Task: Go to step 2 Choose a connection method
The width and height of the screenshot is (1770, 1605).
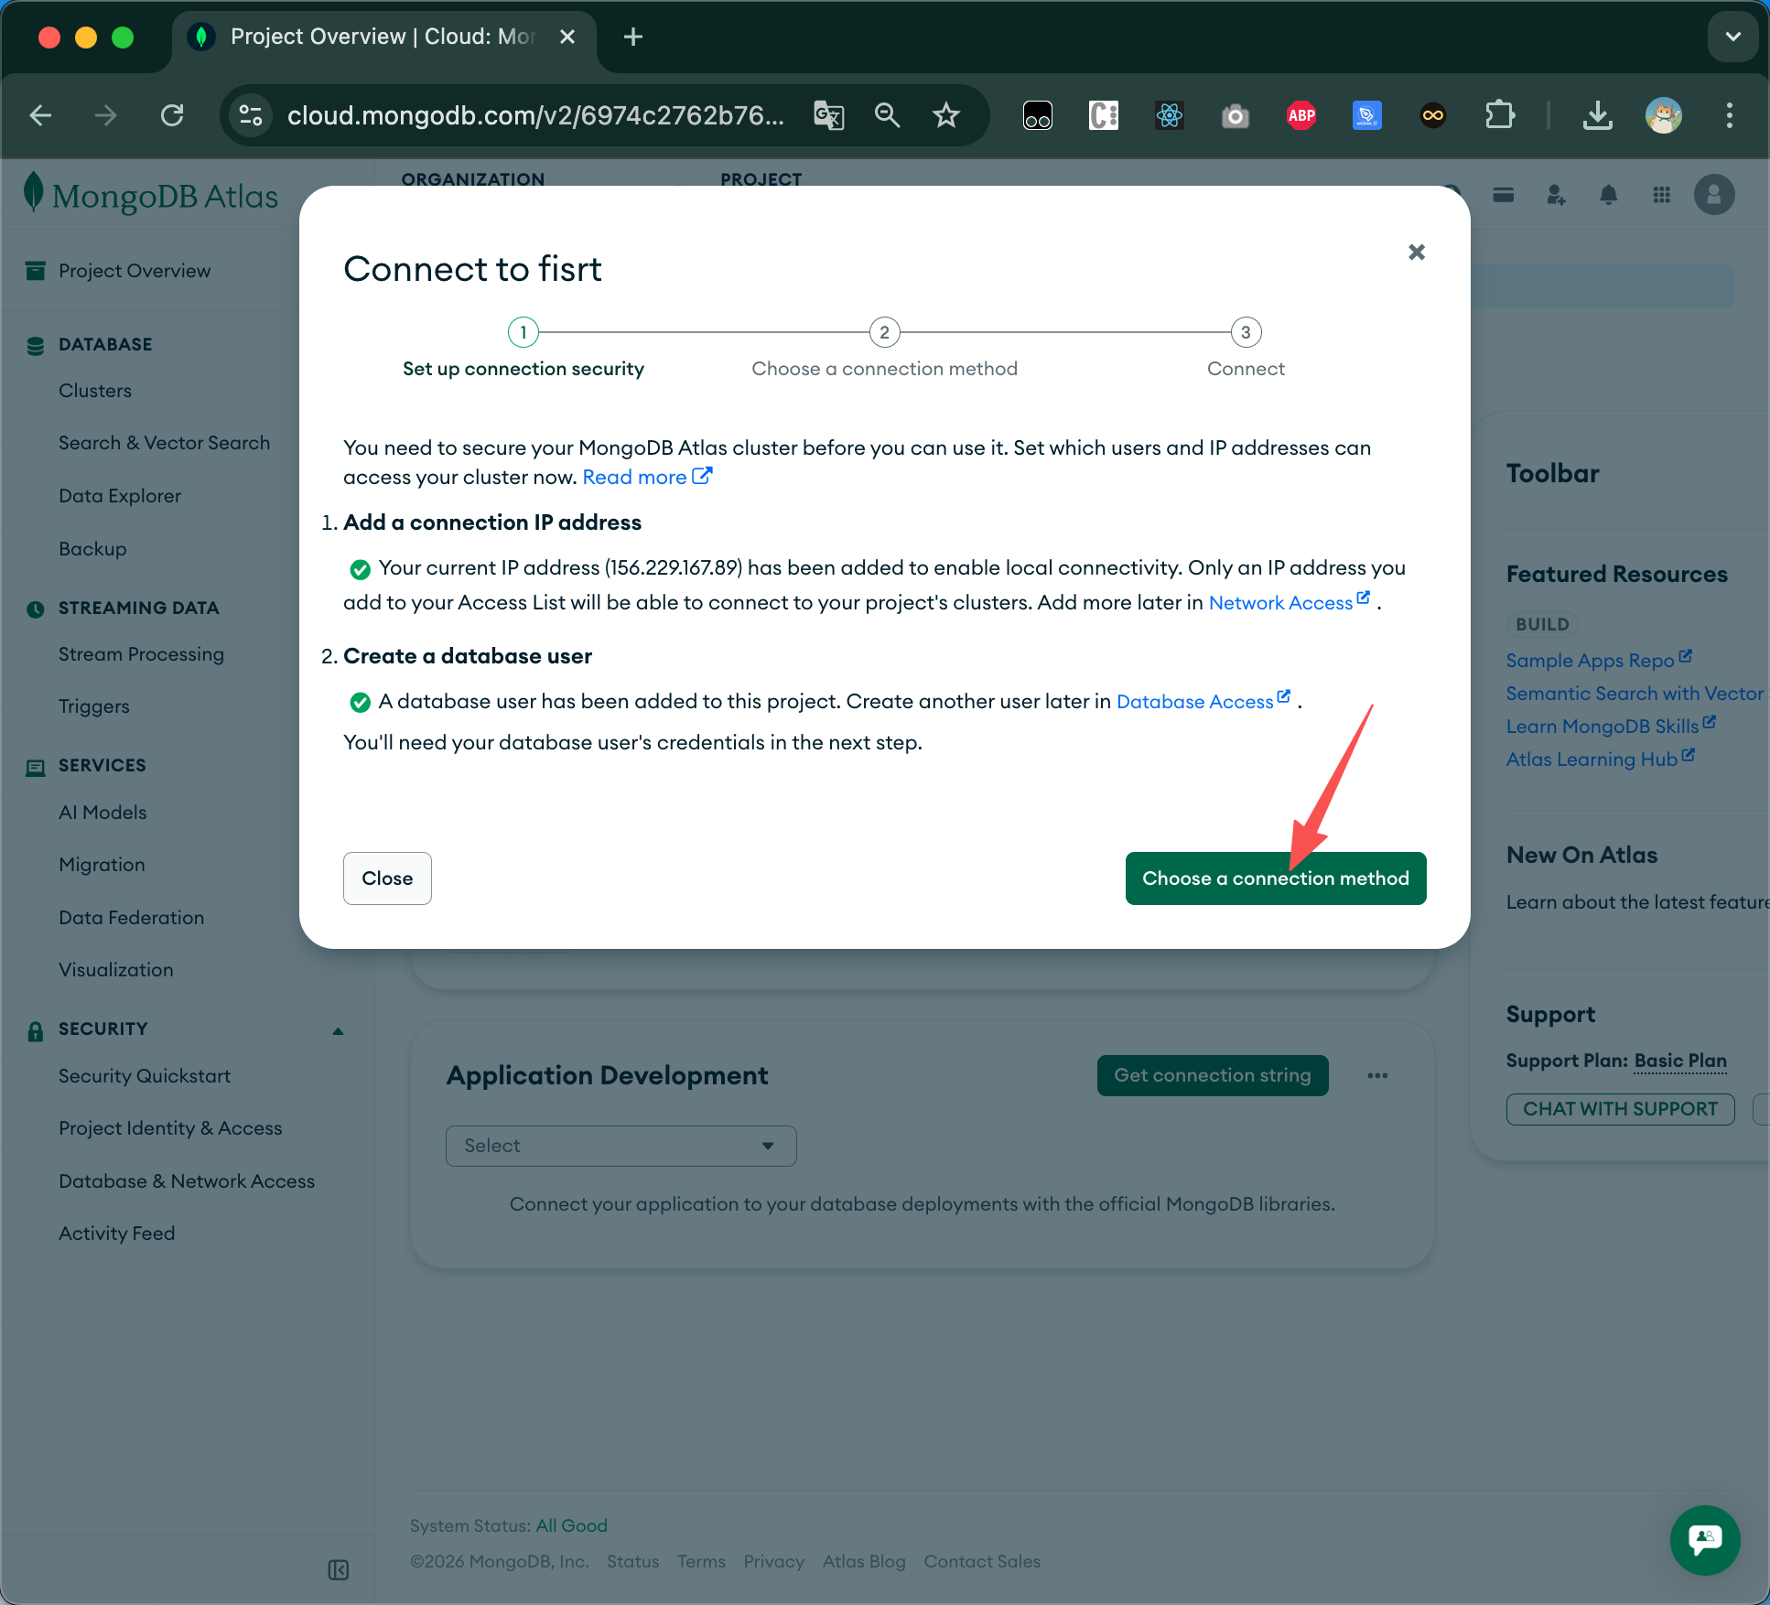Action: point(884,333)
